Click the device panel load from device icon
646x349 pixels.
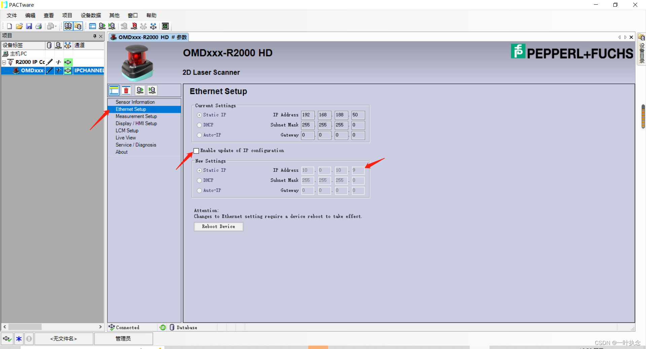tap(140, 90)
